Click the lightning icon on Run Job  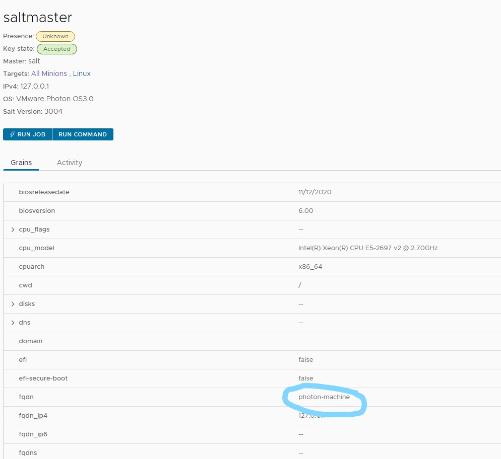pos(12,134)
